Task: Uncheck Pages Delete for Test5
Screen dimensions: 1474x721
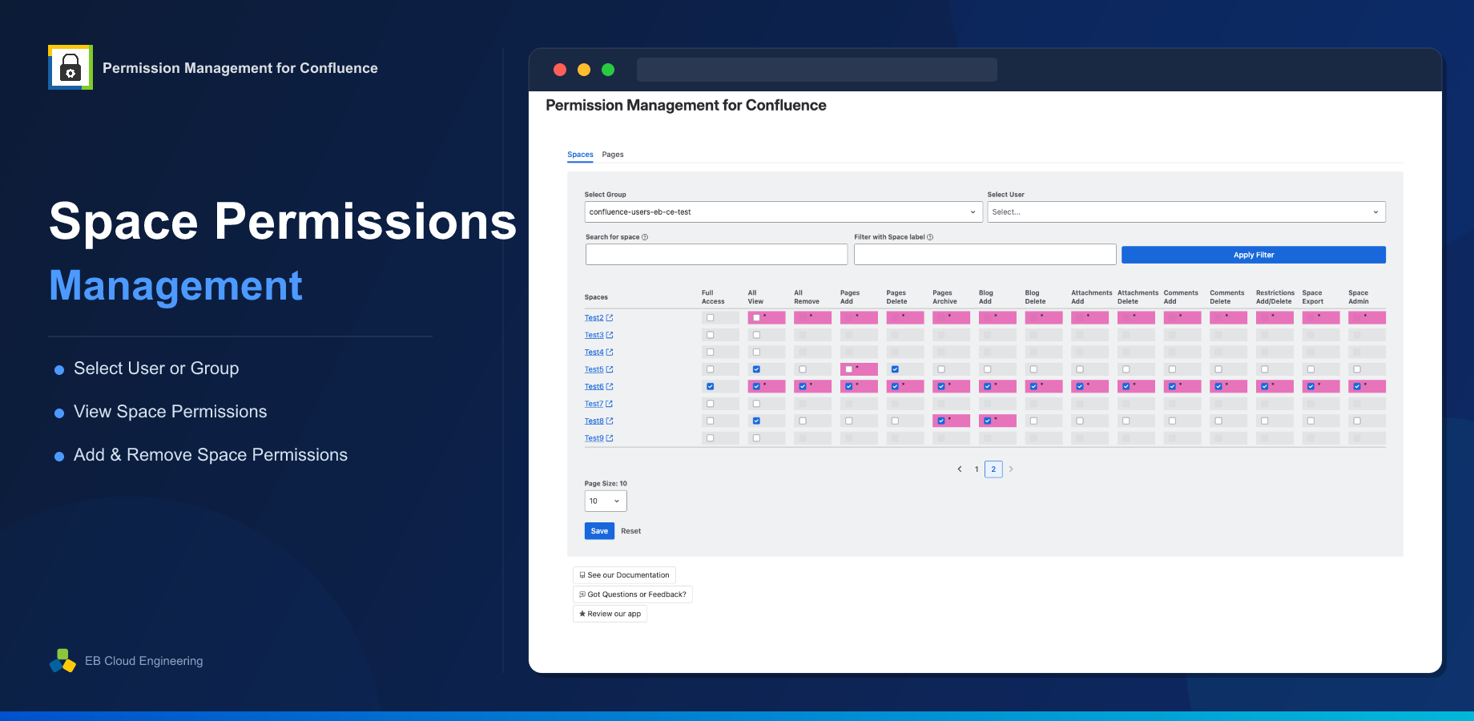Action: [895, 369]
